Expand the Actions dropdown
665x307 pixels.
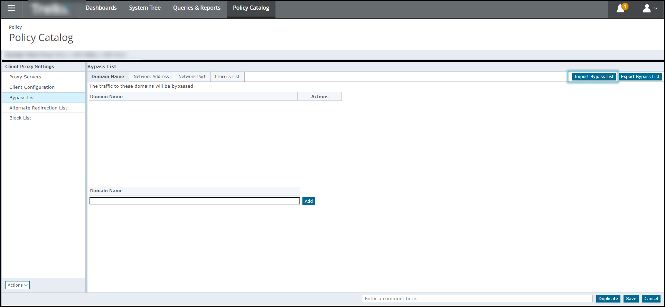(x=17, y=285)
